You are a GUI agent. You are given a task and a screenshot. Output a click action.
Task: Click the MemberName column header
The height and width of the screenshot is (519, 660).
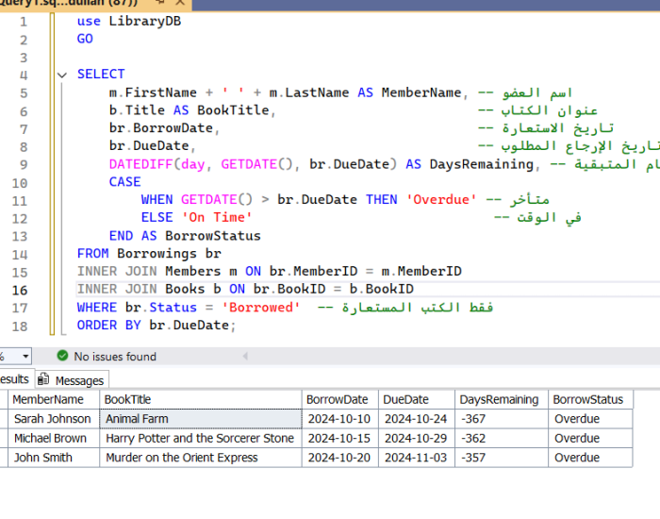pyautogui.click(x=47, y=399)
